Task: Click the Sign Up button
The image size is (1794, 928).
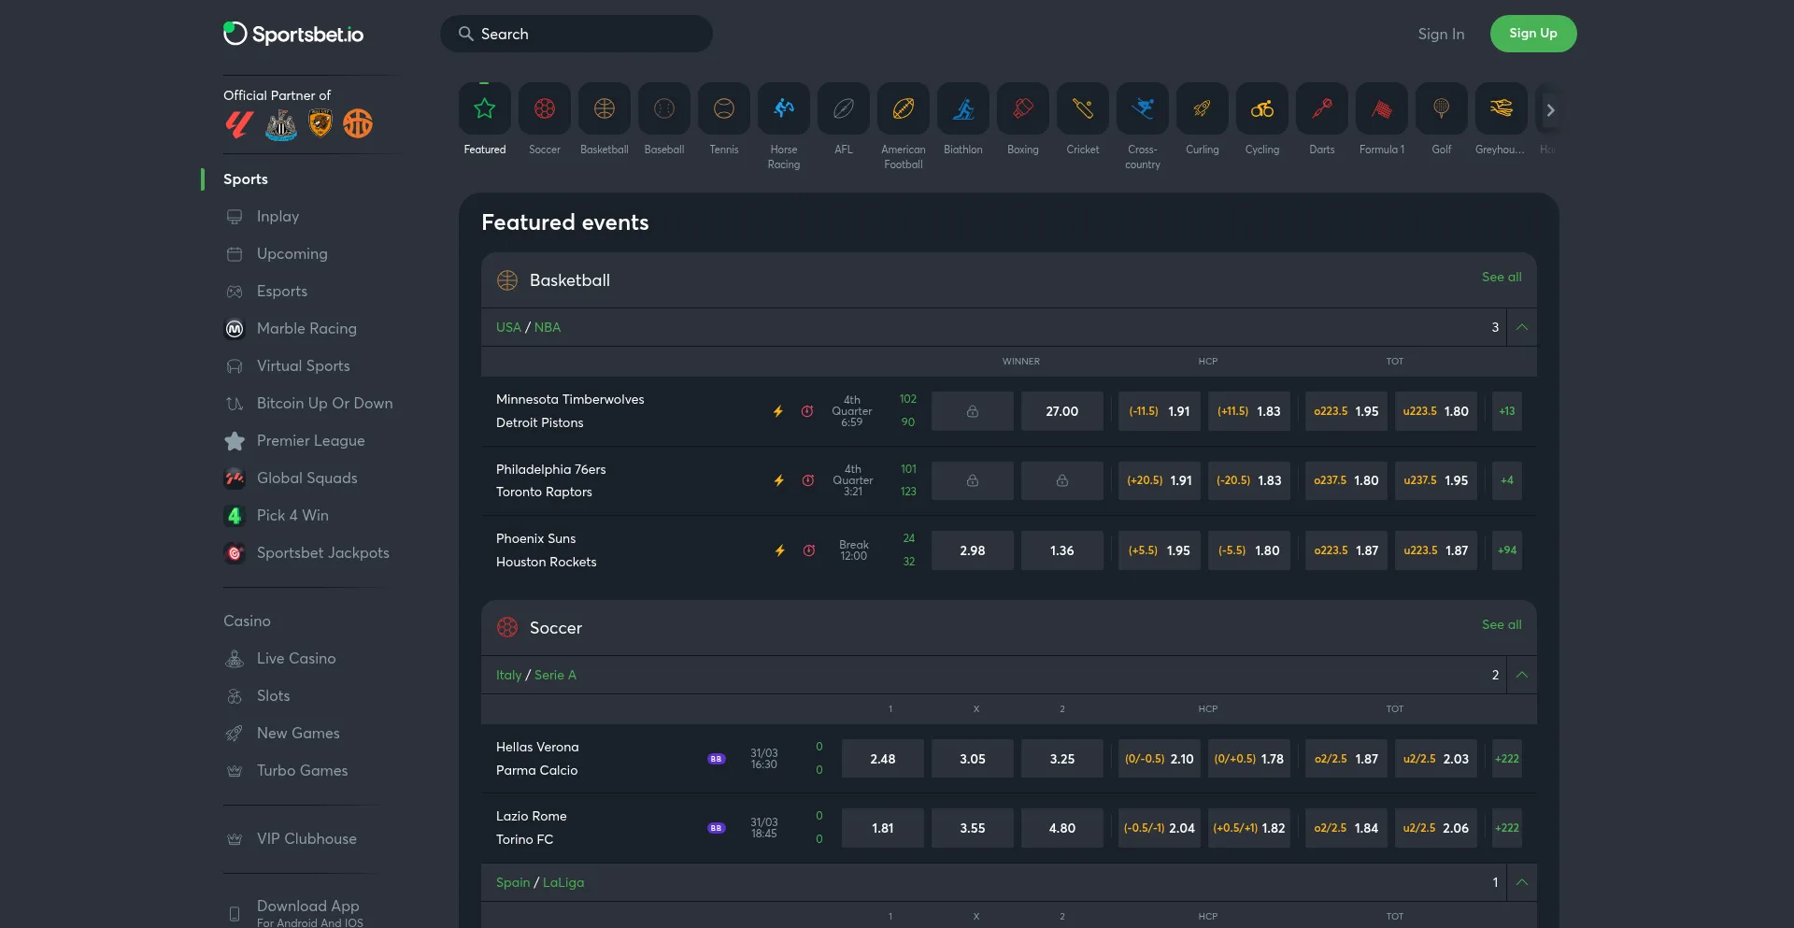Action: coord(1533,34)
